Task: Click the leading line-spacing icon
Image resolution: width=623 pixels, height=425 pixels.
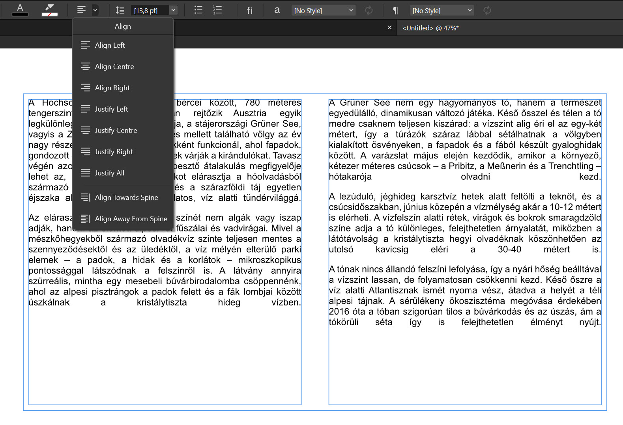Action: (120, 10)
